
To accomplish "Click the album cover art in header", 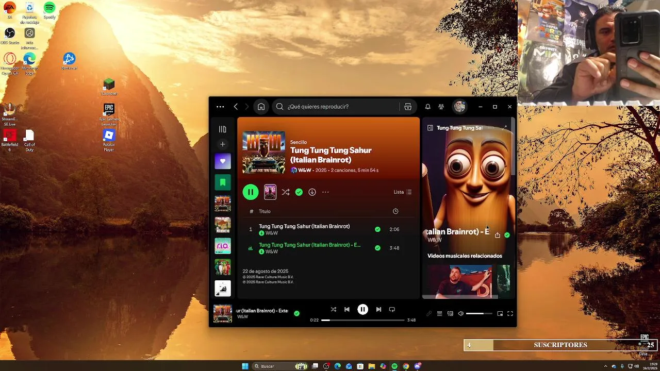I will (x=263, y=153).
